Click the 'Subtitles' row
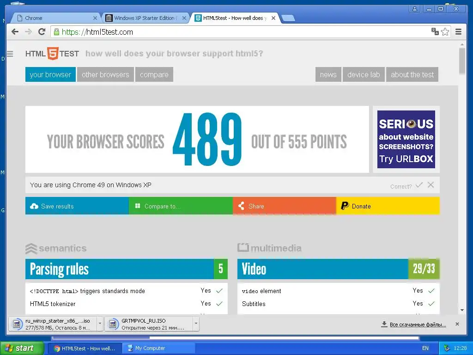Viewport: 473px width, 355px height. pos(339,304)
